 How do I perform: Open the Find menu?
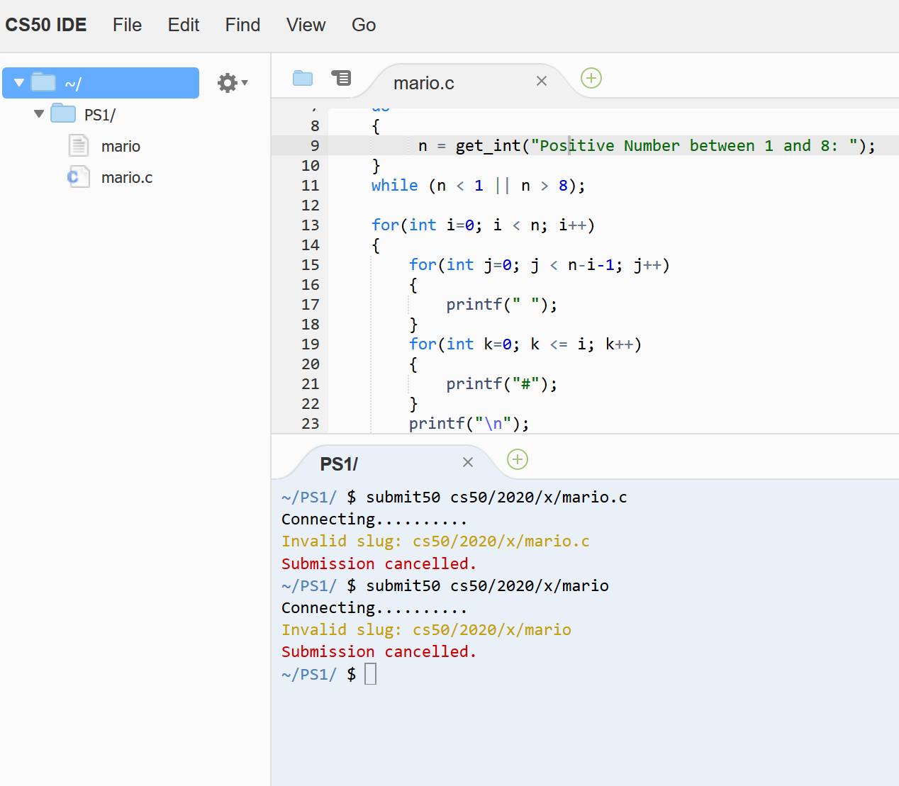pyautogui.click(x=242, y=25)
